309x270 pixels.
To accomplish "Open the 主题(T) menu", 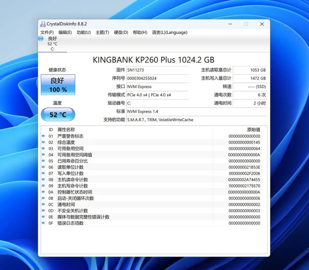I will tap(102, 32).
